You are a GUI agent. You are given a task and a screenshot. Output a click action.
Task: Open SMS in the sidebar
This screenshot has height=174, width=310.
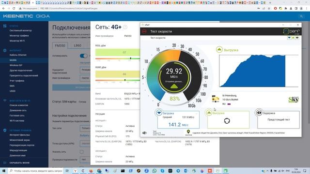(12, 86)
